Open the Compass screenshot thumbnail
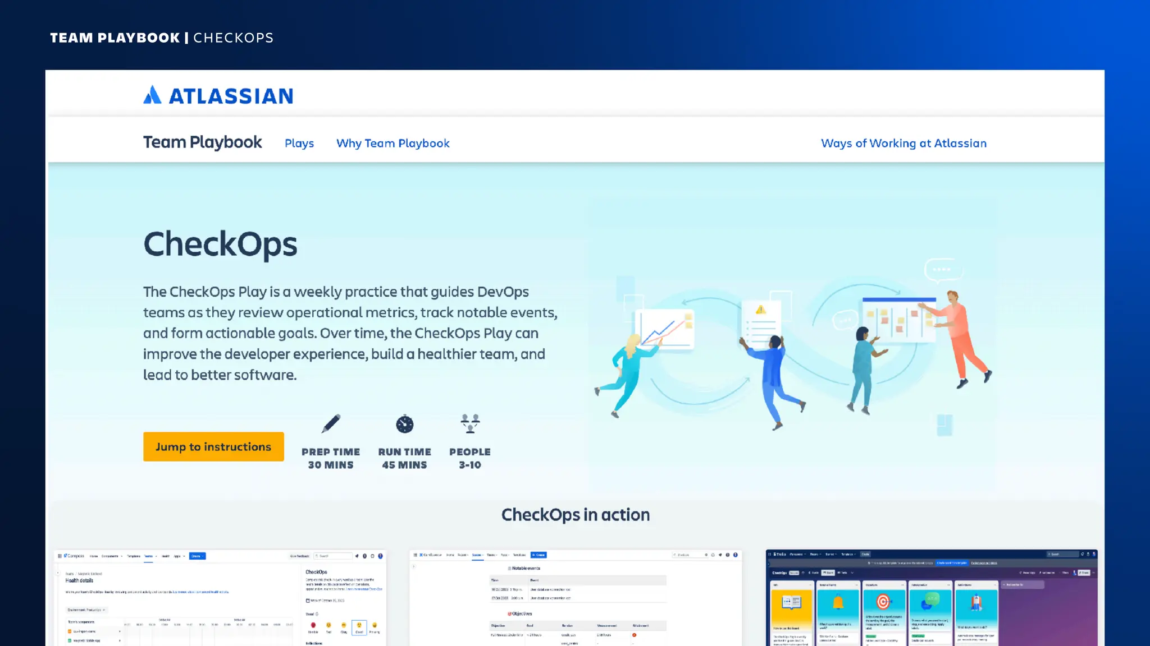The width and height of the screenshot is (1150, 646). [220, 598]
